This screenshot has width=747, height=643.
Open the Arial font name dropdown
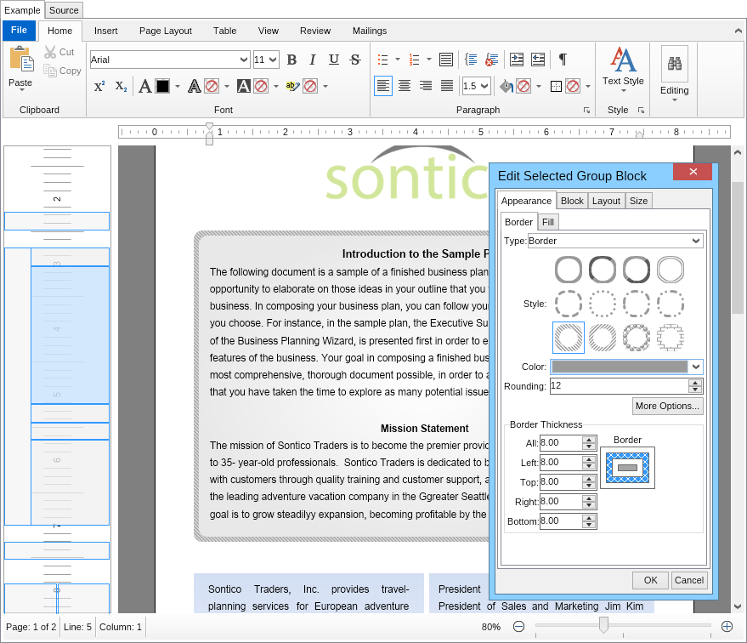pyautogui.click(x=244, y=60)
